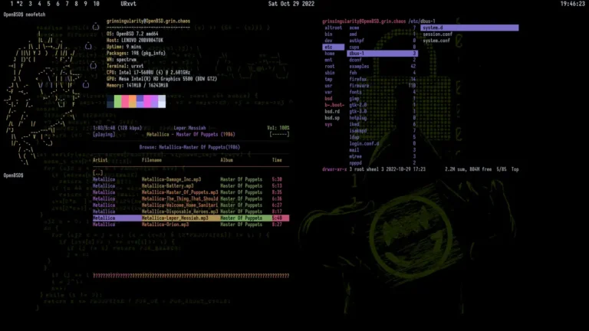Click the Time column header
This screenshot has width=589, height=331.
click(277, 160)
